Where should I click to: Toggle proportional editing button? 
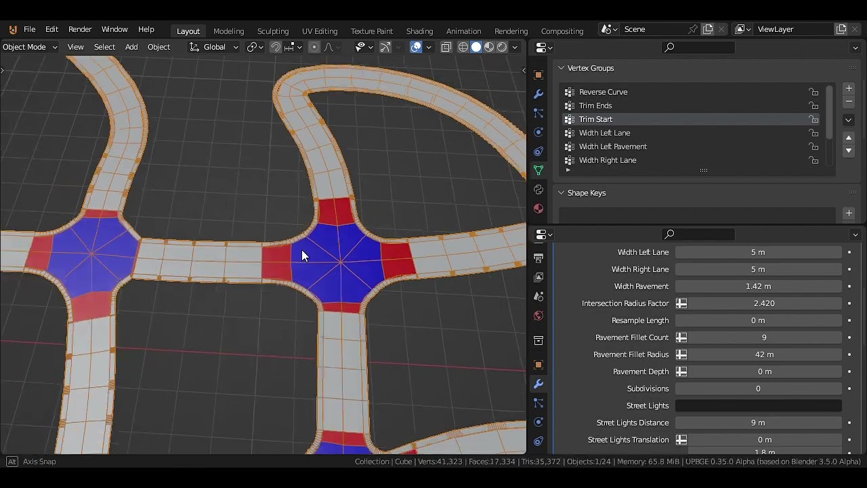pos(314,47)
